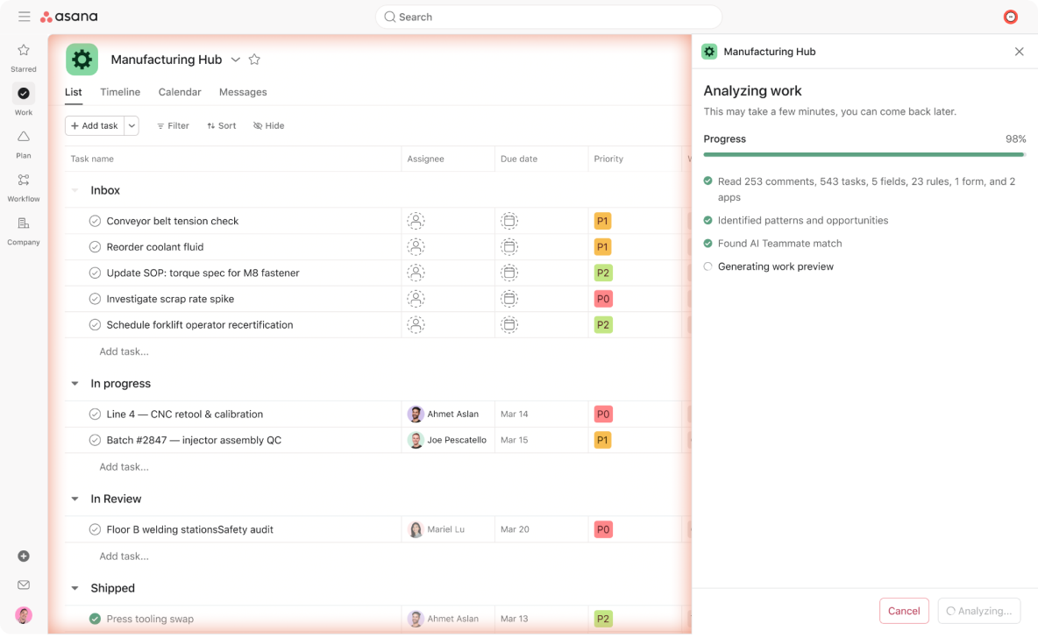Click the Add task button
The height and width of the screenshot is (638, 1038).
point(95,125)
